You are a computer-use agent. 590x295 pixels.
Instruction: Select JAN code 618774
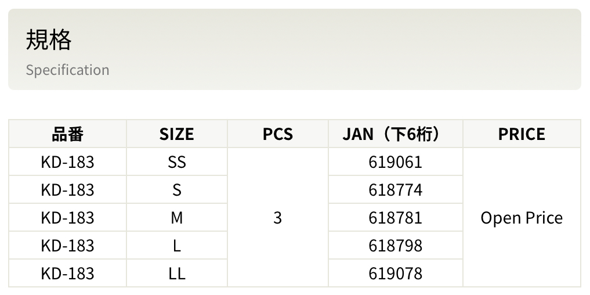[x=395, y=190]
